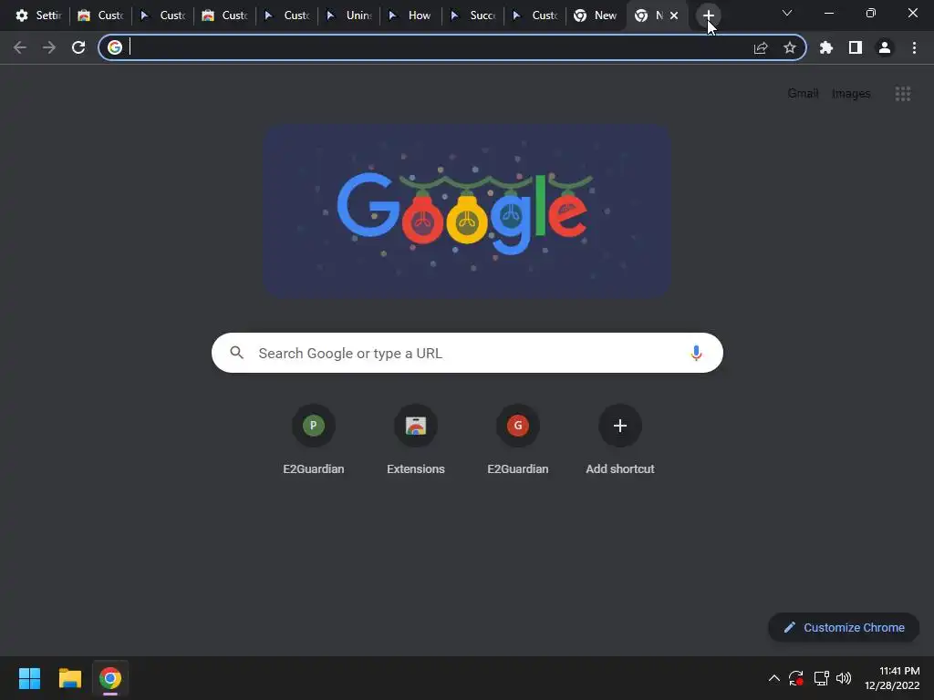This screenshot has width=934, height=700.
Task: Open the Images link
Action: (851, 94)
